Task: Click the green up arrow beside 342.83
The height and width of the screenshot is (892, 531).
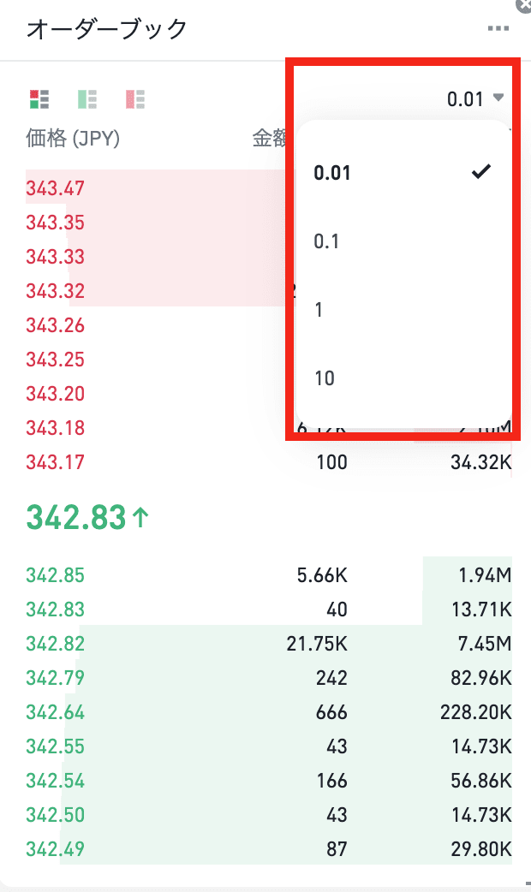Action: coord(140,518)
